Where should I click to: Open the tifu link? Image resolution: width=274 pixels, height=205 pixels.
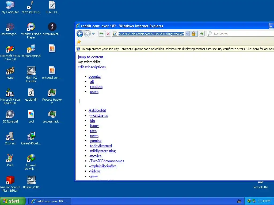pos(92,120)
